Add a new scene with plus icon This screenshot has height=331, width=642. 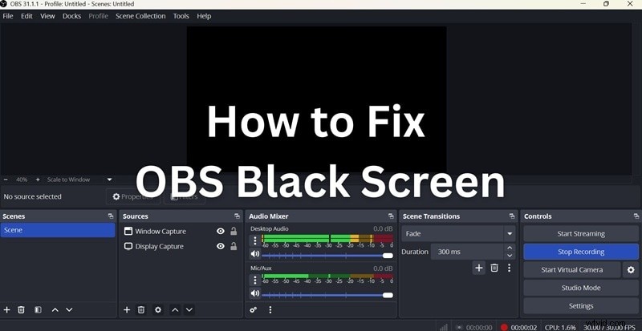click(x=7, y=309)
